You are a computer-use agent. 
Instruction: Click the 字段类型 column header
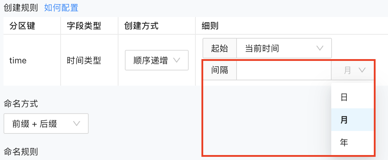84,26
